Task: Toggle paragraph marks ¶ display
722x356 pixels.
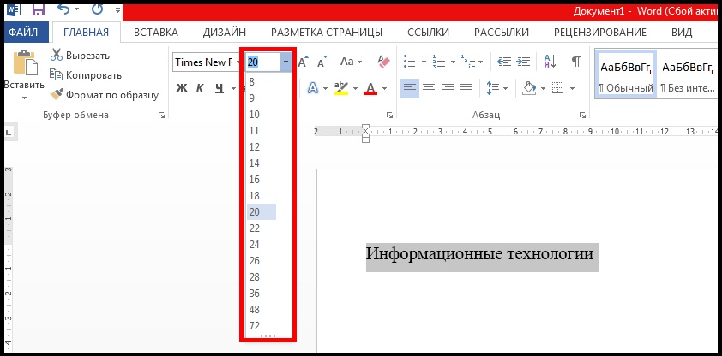Action: coord(576,62)
